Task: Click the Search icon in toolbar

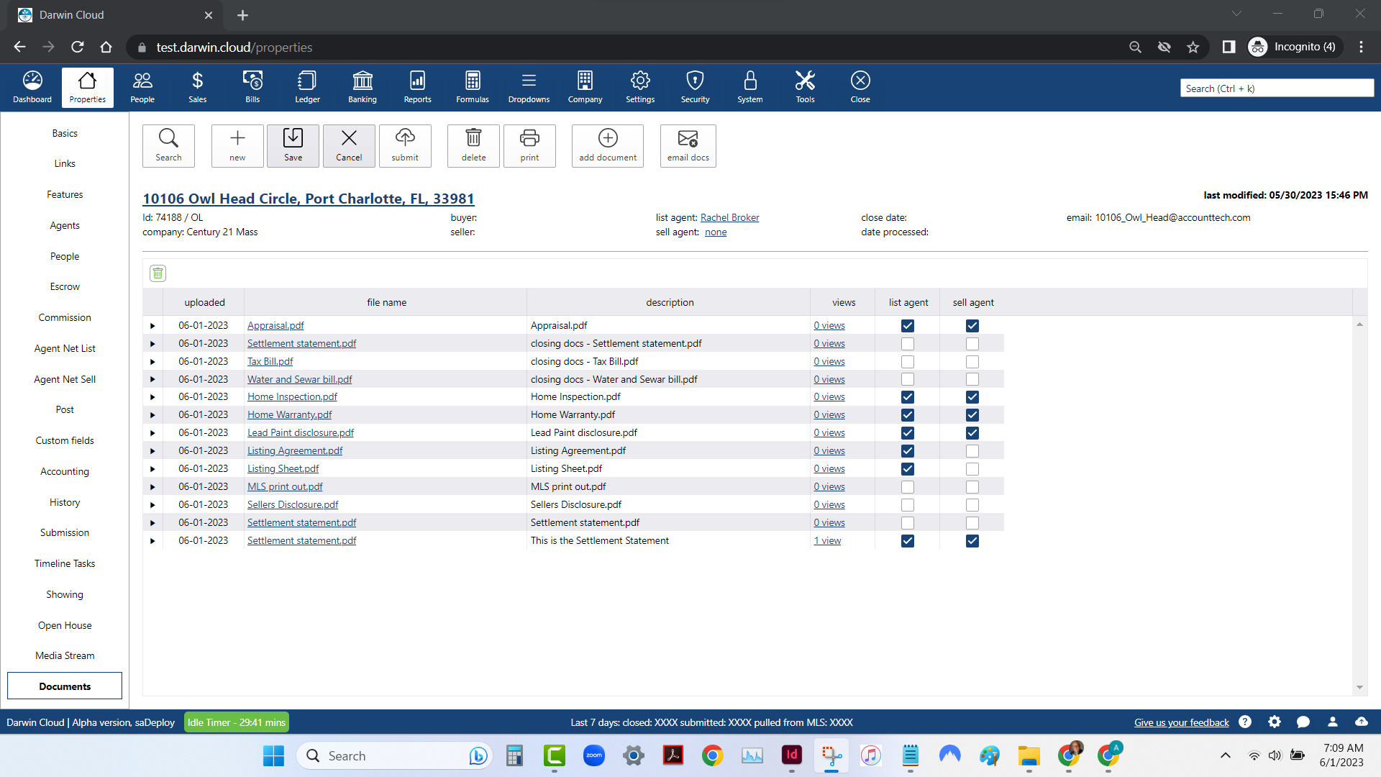Action: coord(169,144)
